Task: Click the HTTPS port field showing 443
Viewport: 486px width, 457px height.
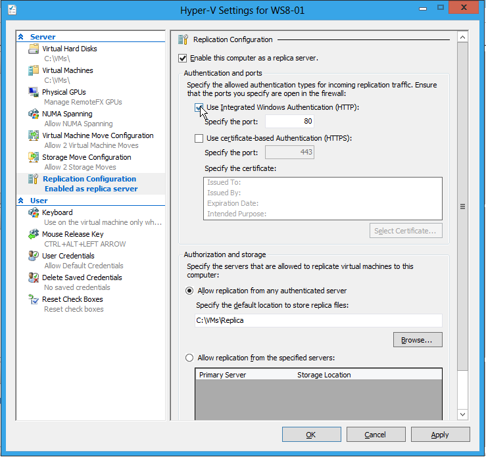Action: (289, 152)
